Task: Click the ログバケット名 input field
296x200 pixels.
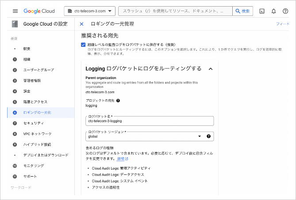Action: [150, 121]
